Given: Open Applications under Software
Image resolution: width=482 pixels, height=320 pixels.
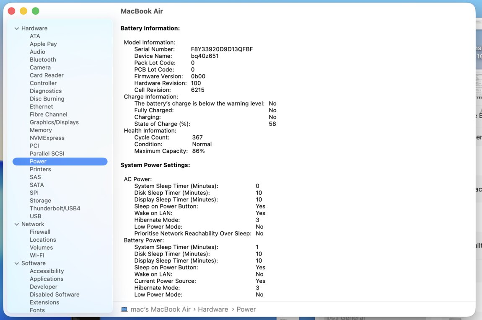Looking at the screenshot, I should click(x=47, y=279).
